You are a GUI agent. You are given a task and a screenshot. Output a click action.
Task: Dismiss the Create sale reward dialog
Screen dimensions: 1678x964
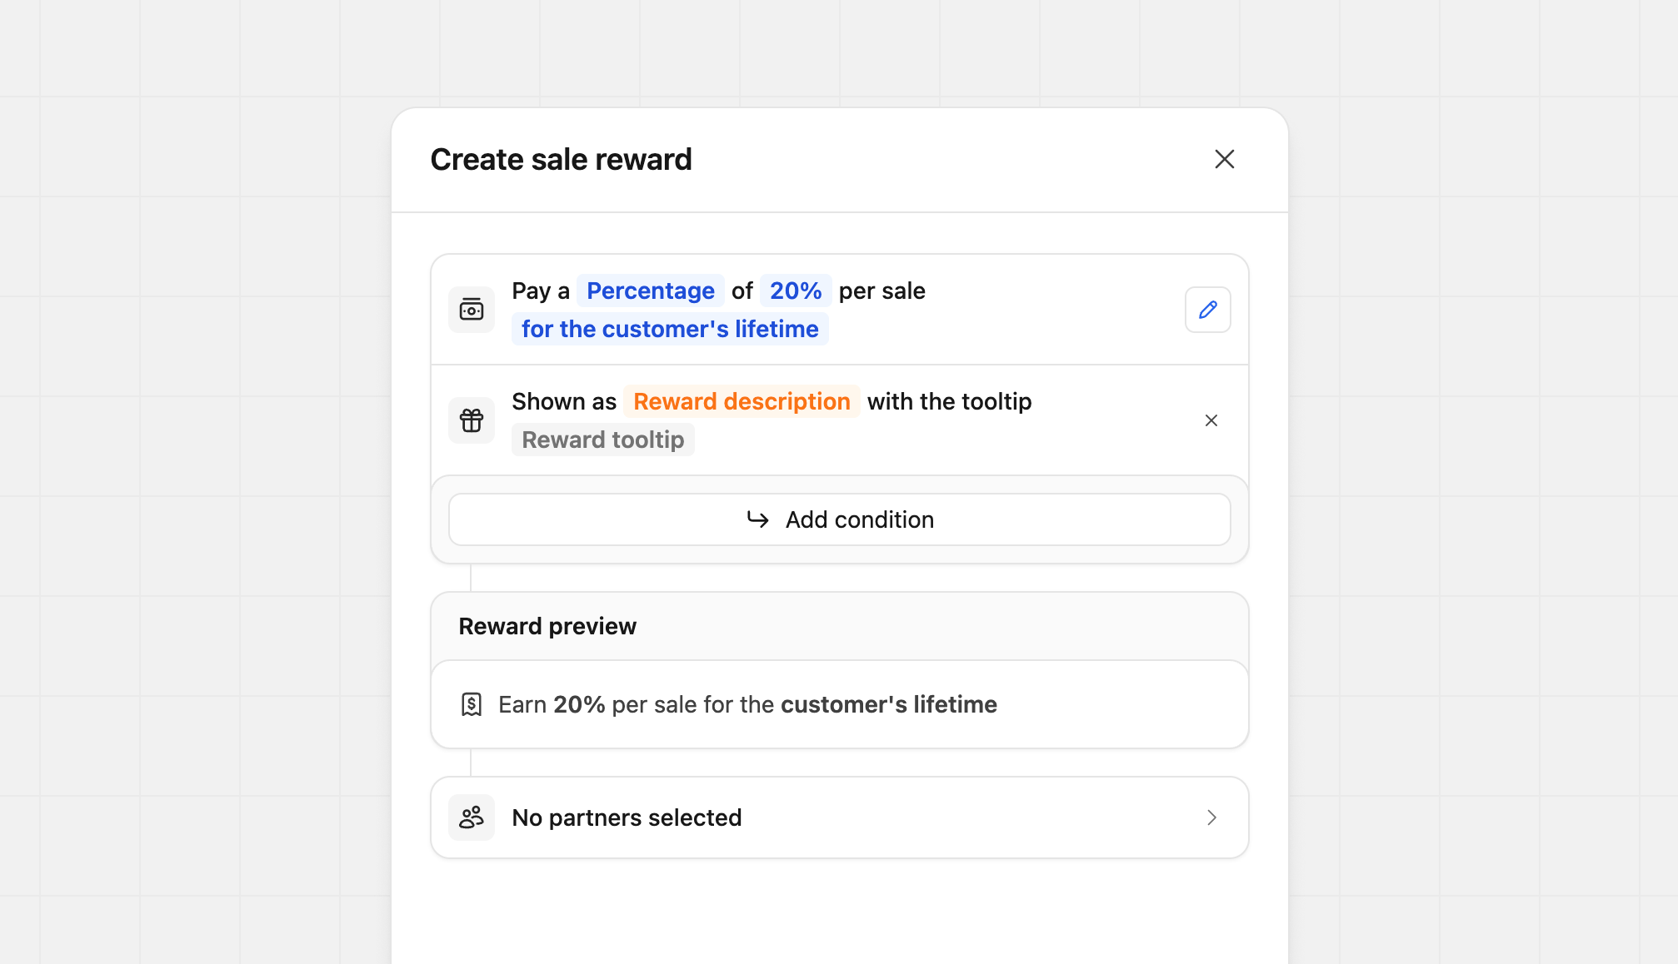[x=1224, y=159]
